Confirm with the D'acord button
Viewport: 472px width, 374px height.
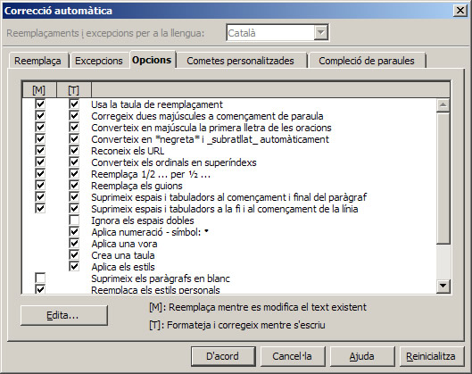point(223,356)
